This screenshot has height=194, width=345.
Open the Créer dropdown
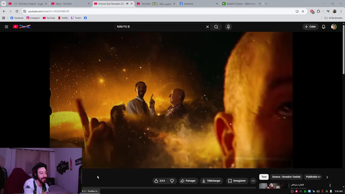coord(310,27)
